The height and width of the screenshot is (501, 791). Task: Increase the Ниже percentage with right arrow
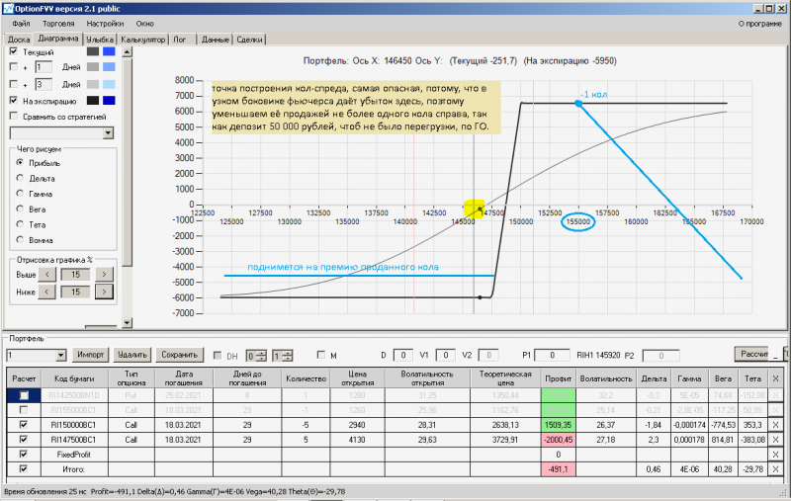point(104,292)
